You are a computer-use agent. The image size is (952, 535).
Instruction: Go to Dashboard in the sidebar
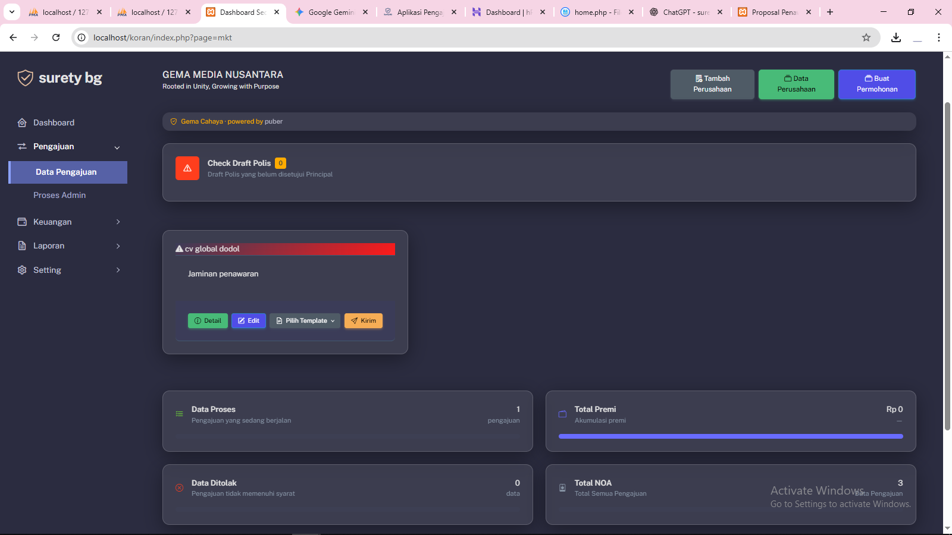click(54, 122)
